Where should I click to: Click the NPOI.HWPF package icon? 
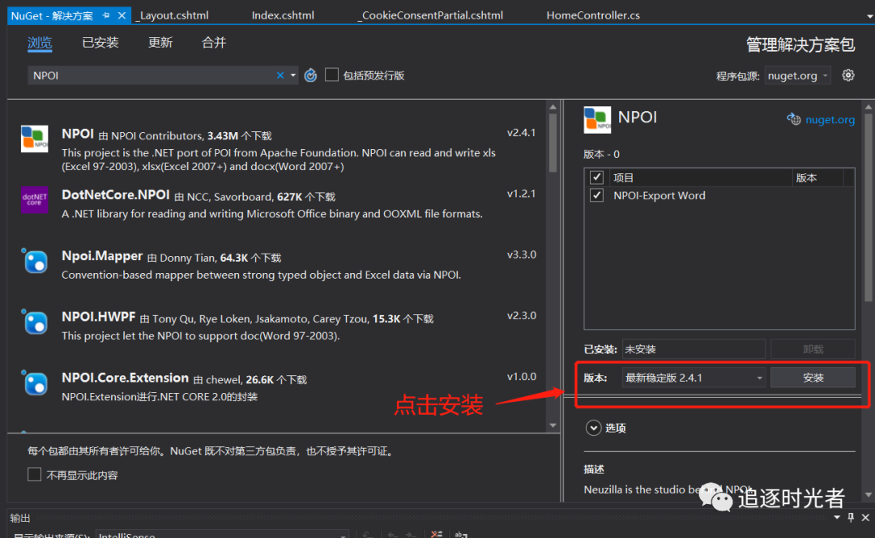tap(34, 322)
